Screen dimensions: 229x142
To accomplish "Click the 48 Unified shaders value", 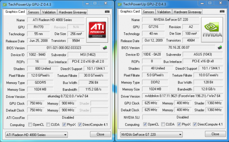I will 158,68.
